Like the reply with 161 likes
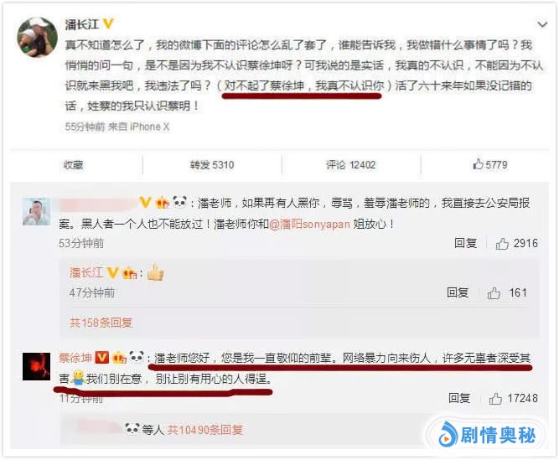This screenshot has height=460, width=559. pyautogui.click(x=506, y=293)
